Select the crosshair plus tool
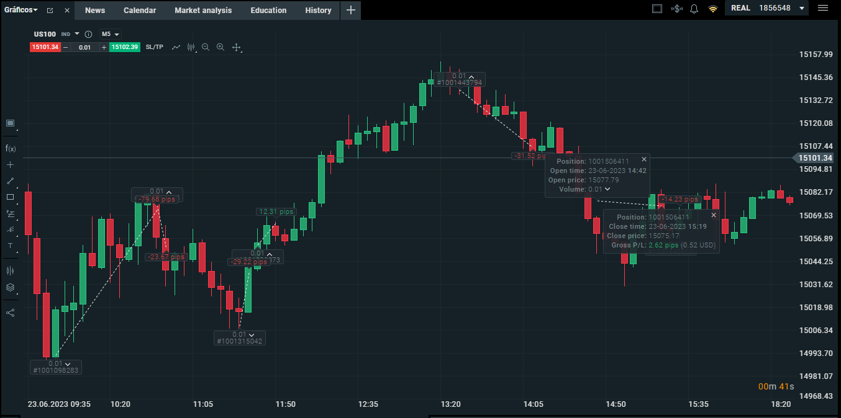 point(10,165)
